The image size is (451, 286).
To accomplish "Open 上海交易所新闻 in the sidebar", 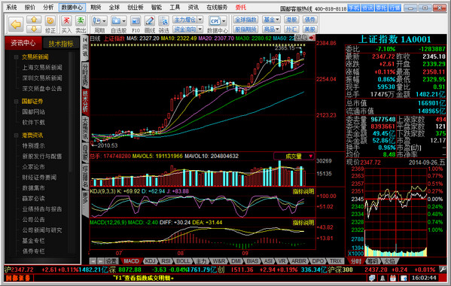I will 42,68.
